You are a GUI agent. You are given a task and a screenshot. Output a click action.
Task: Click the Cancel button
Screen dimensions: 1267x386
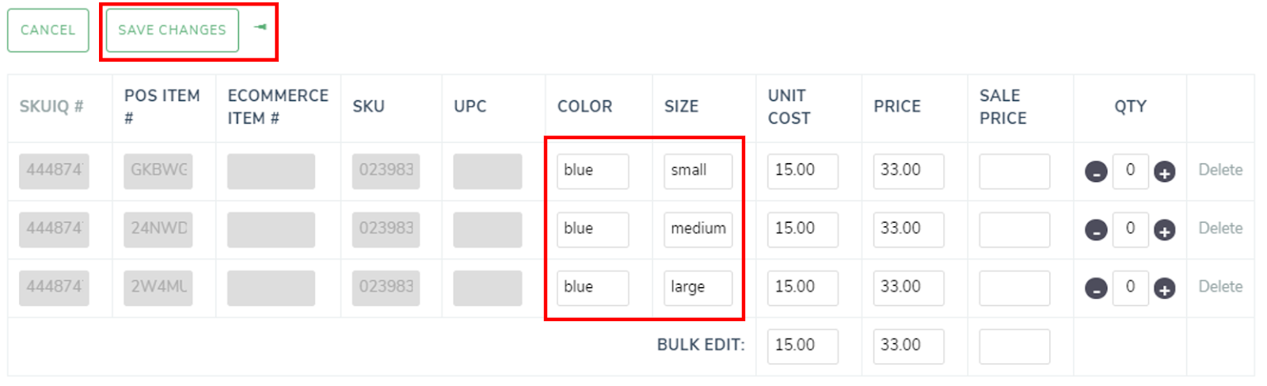[48, 30]
